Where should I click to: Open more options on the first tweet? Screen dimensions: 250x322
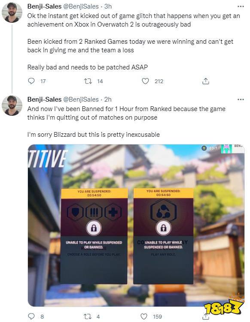(241, 6)
